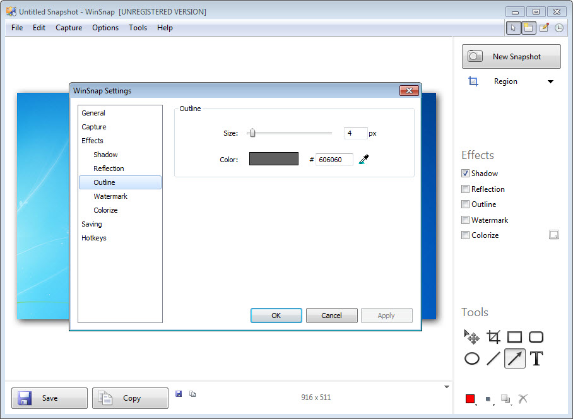Viewport: 573px width, 419px height.
Task: Click the pencil edit toolbar icon
Action: point(544,28)
